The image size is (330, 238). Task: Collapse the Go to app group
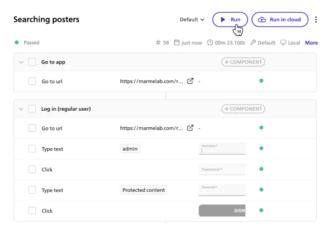coord(21,62)
